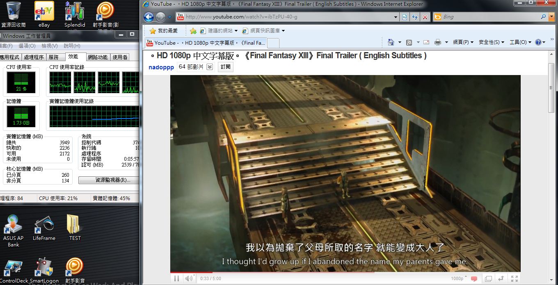
Task: Enter fullscreen mode in the video player
Action: pos(514,278)
